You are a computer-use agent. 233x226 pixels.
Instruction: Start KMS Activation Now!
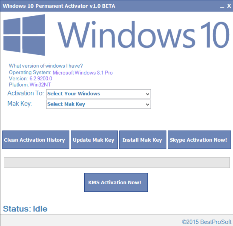coord(116,182)
